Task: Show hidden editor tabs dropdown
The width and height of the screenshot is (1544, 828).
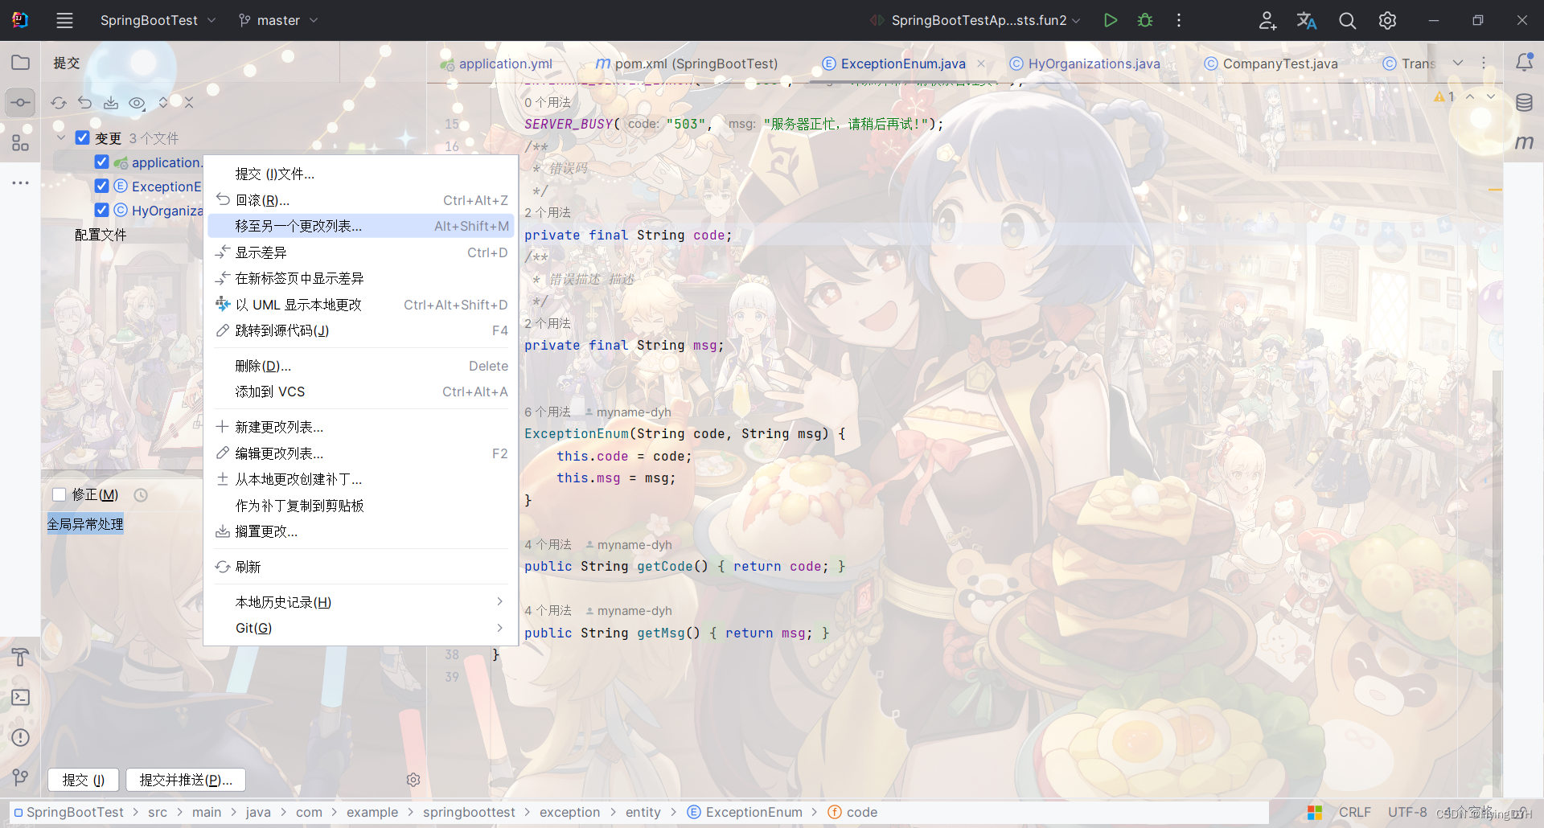Action: click(1458, 63)
